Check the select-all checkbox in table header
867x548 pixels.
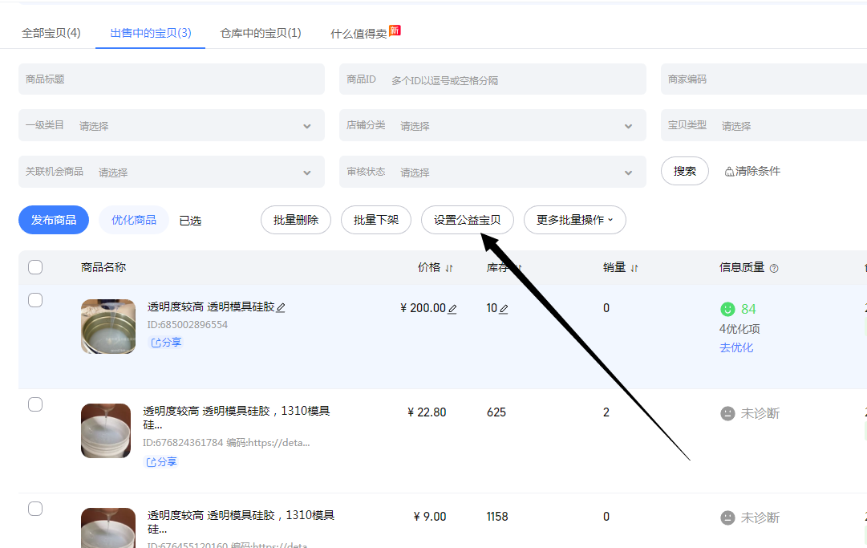click(35, 267)
